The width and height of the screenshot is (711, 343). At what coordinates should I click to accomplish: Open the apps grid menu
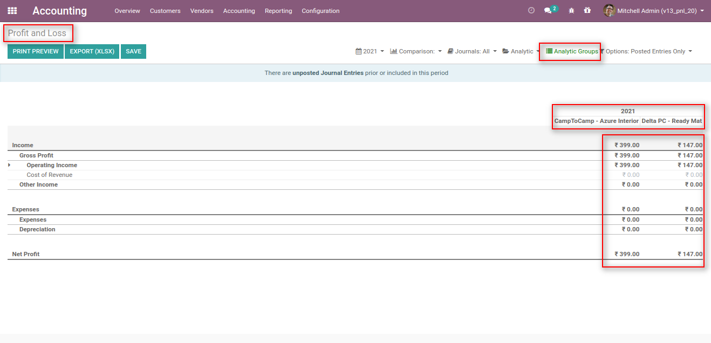pos(12,10)
